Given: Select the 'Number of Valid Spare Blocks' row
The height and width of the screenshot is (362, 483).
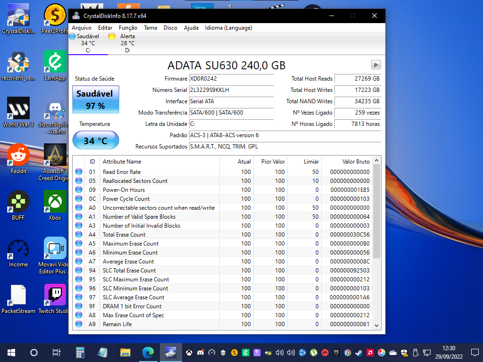Looking at the screenshot, I should [223, 217].
